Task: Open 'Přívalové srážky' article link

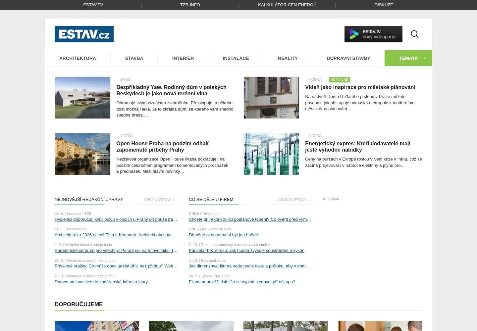Action: click(116, 266)
